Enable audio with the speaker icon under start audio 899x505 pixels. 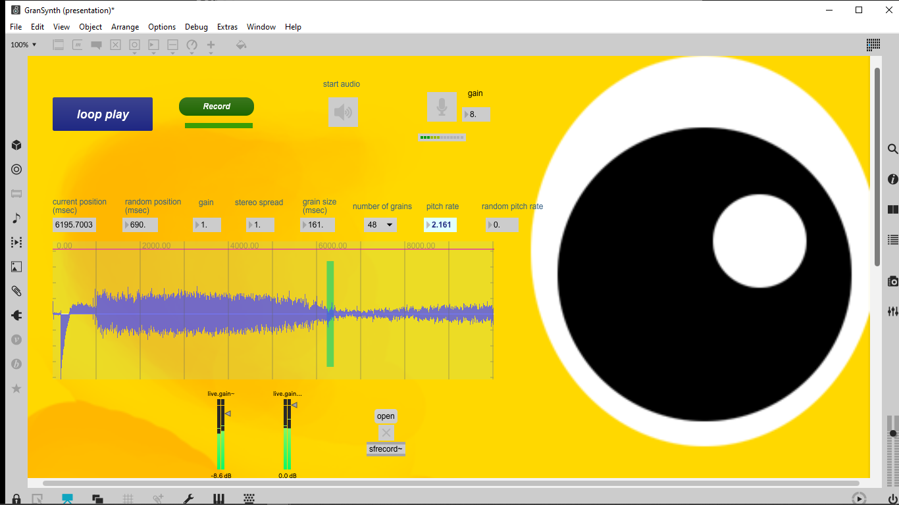click(x=343, y=112)
